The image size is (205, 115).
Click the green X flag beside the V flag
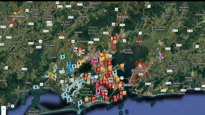74,66
